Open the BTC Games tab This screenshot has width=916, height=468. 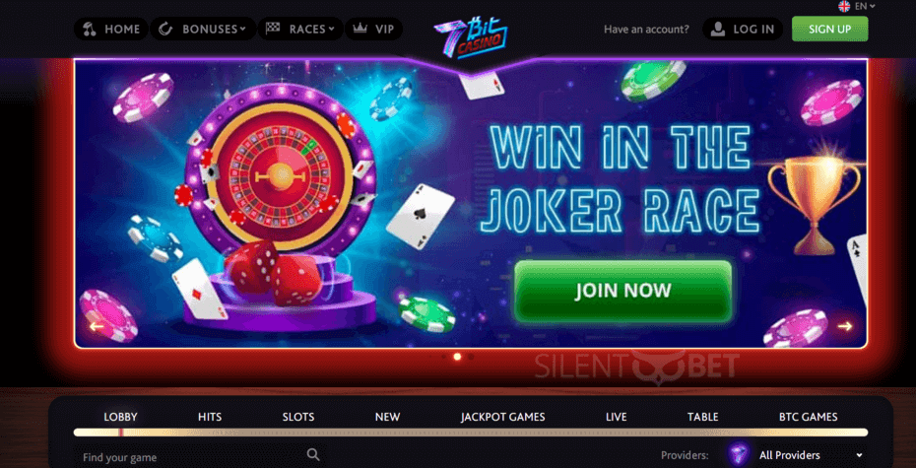click(808, 417)
